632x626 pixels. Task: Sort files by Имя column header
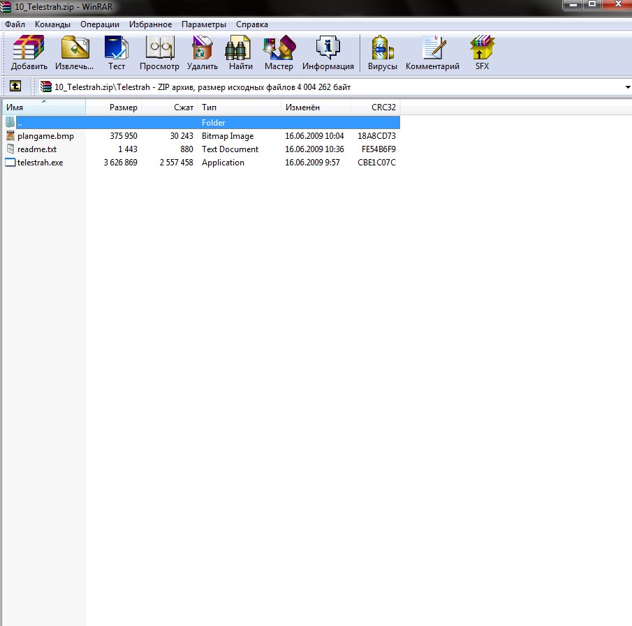pos(44,107)
